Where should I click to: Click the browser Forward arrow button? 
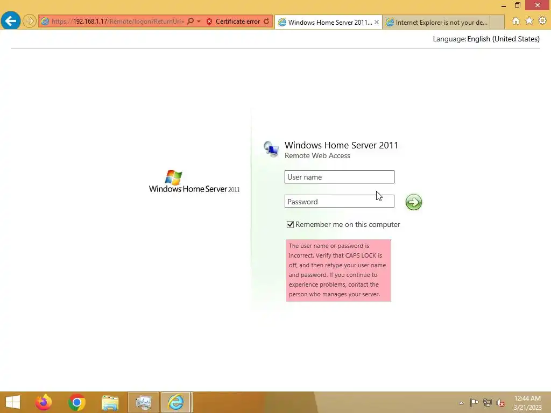[30, 21]
